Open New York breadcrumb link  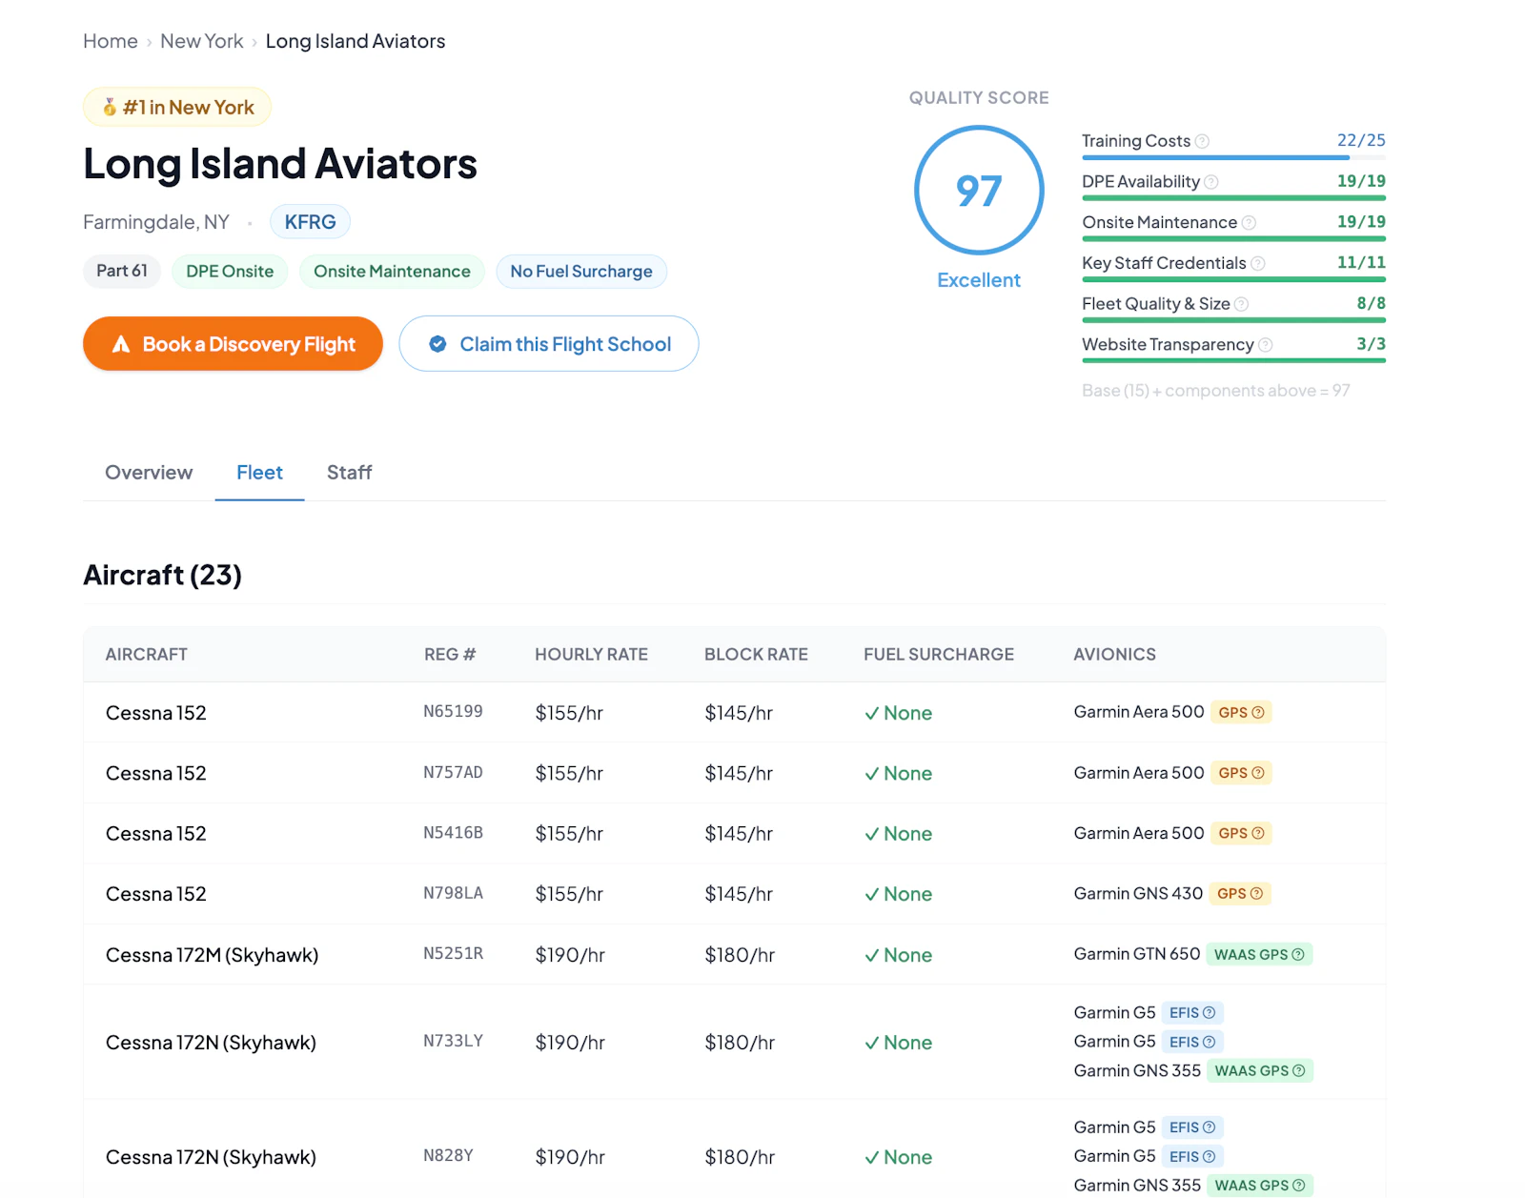202,41
